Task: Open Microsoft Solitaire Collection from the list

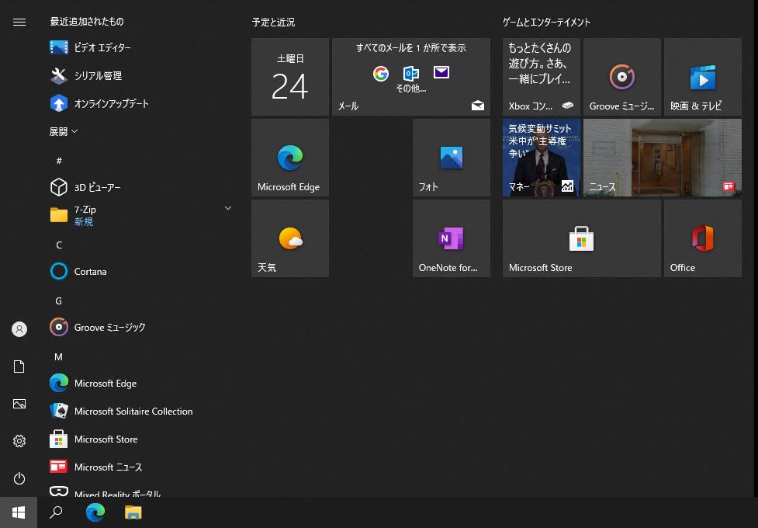Action: pyautogui.click(x=133, y=411)
